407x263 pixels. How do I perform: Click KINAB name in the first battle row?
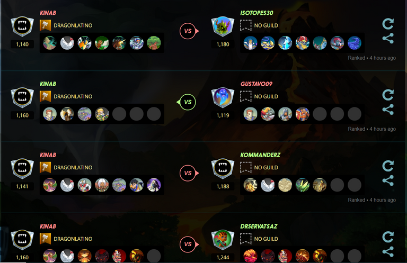(48, 13)
